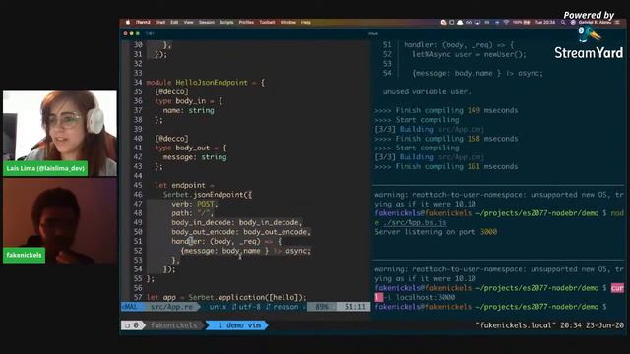Click the fakenickels webcam thumbnail
The image size is (630, 354).
(60, 220)
